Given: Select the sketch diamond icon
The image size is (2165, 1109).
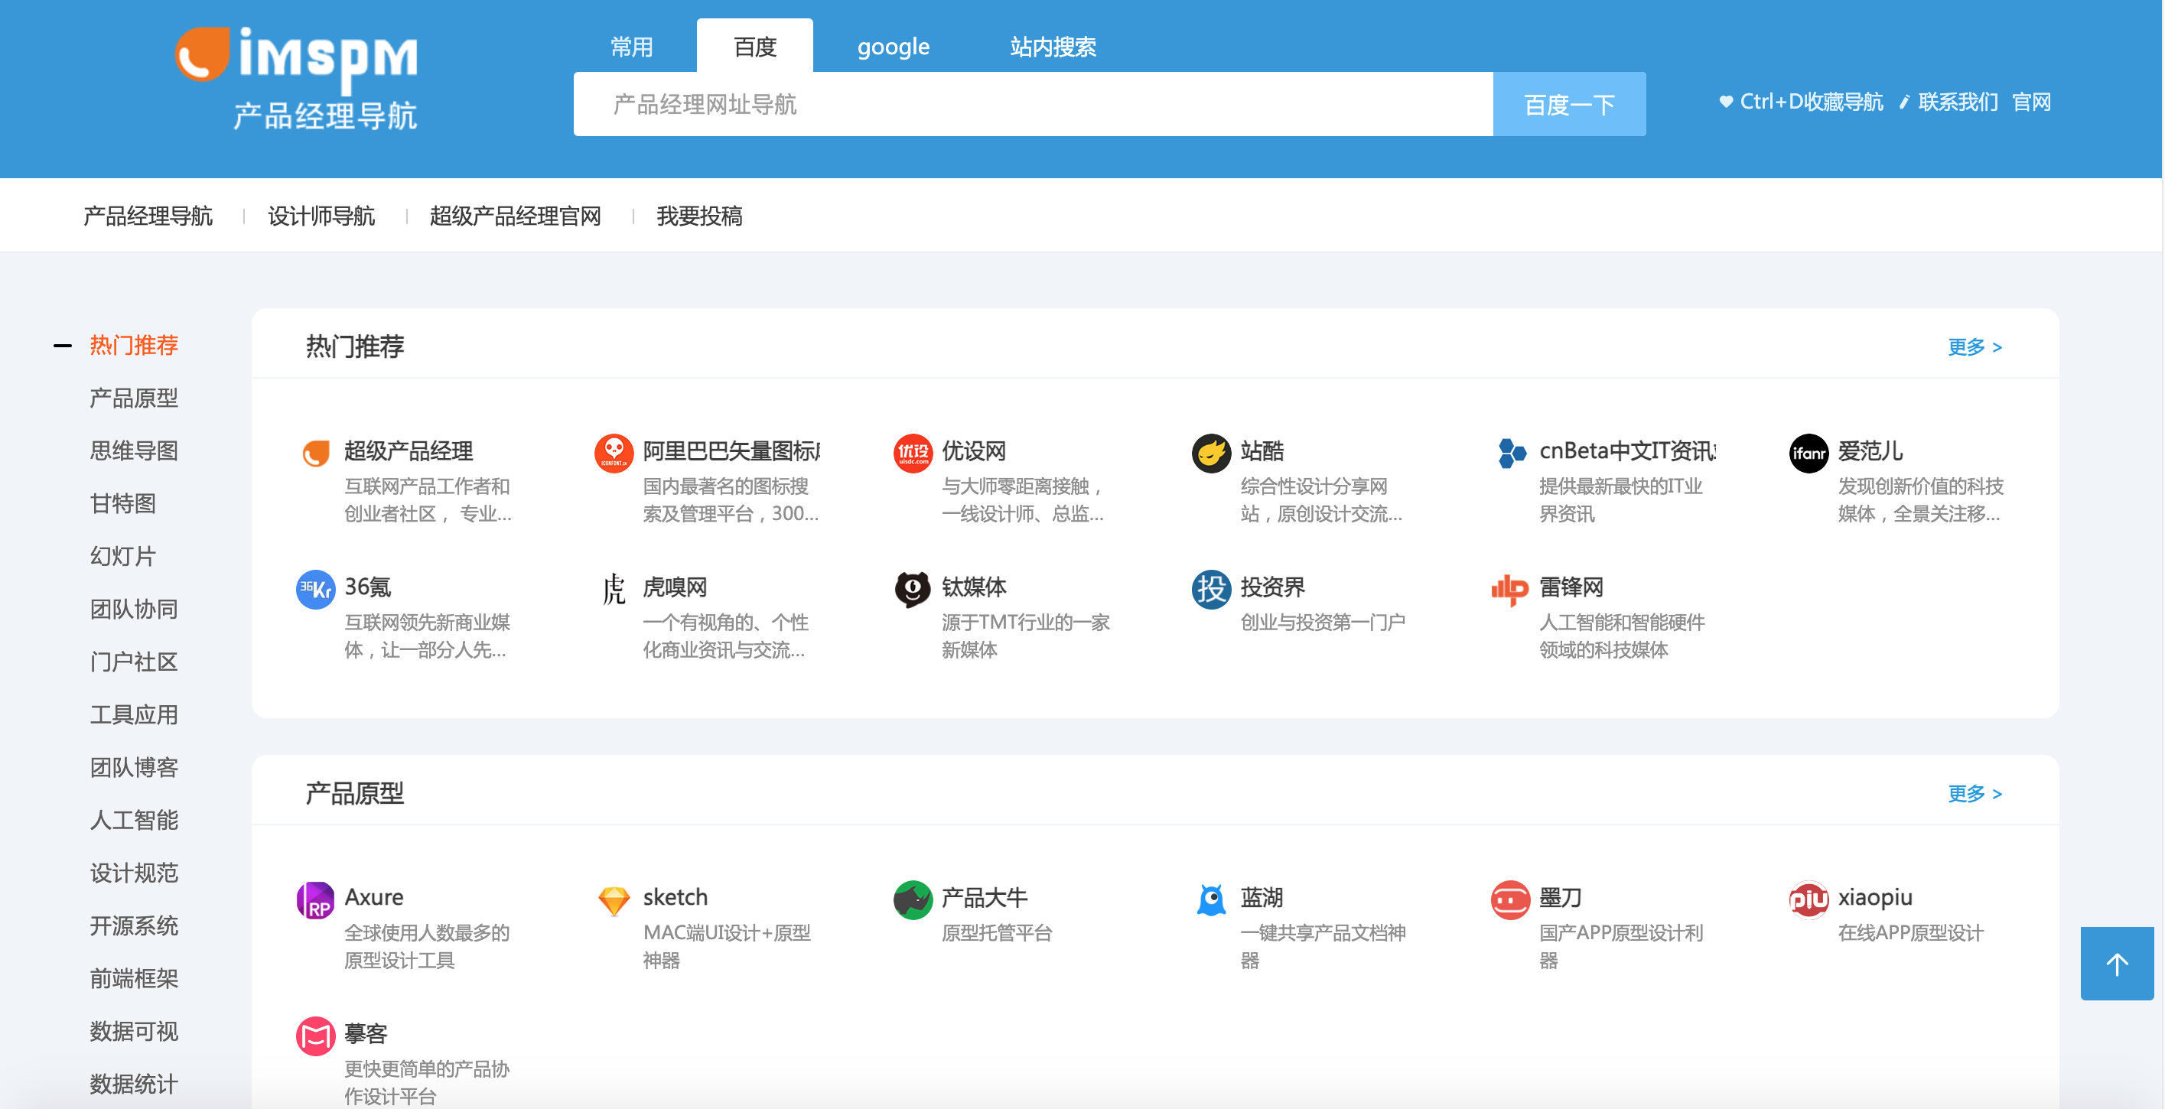Looking at the screenshot, I should pyautogui.click(x=614, y=898).
